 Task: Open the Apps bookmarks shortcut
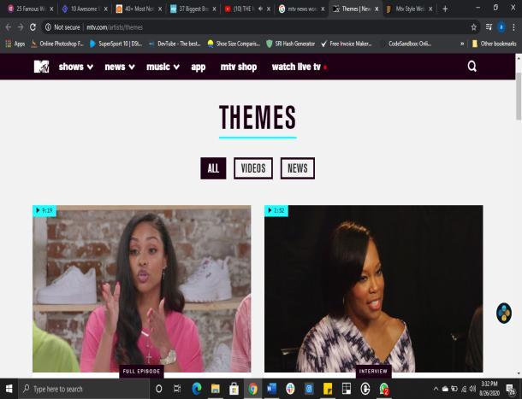15,44
